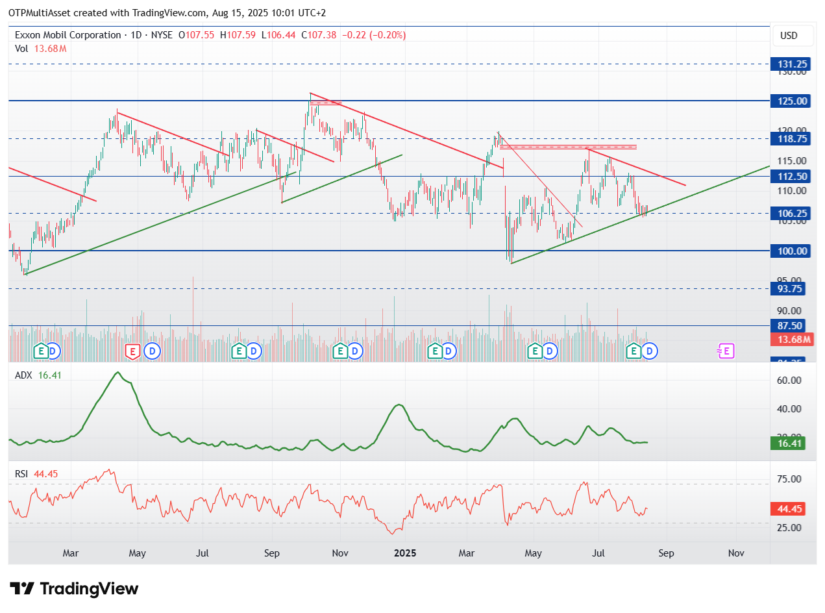Click the red 13.68M volume price tag
The image size is (825, 613).
[x=791, y=339]
